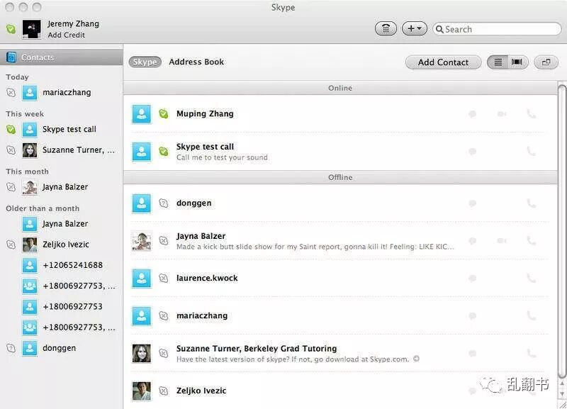567x409 pixels.
Task: Click chat icon for Jayna Balzer row
Action: point(472,241)
